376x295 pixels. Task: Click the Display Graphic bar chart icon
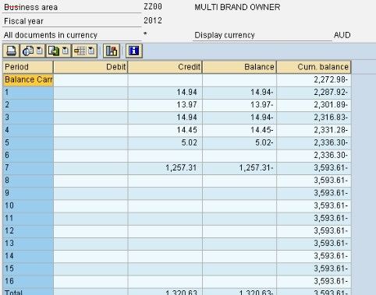pos(112,51)
